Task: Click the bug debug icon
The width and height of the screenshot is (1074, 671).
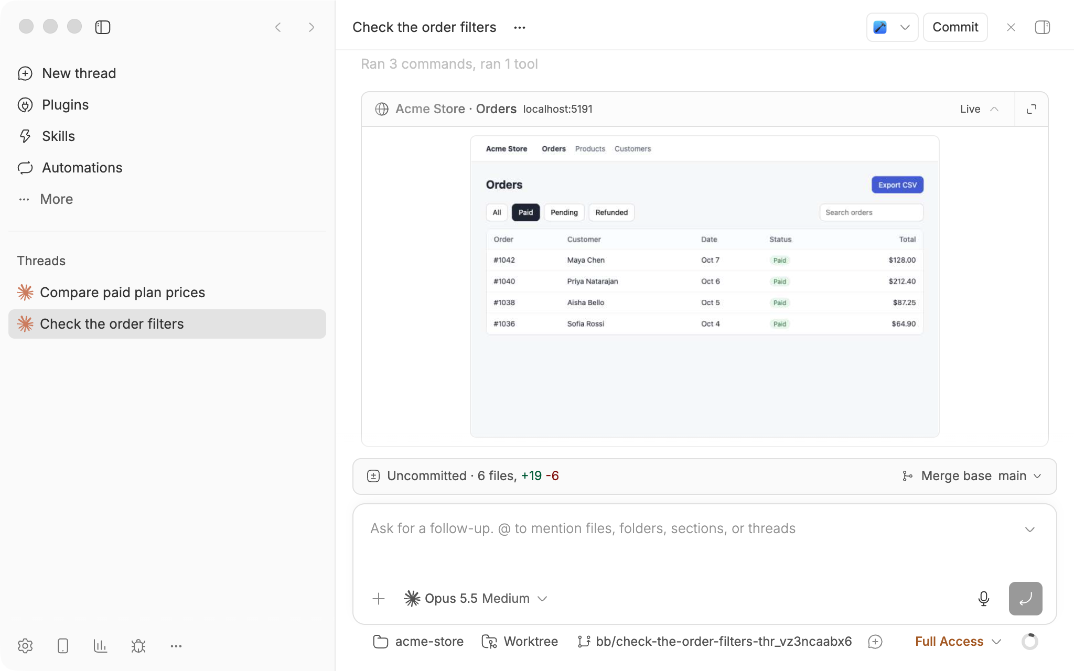Action: (x=138, y=646)
